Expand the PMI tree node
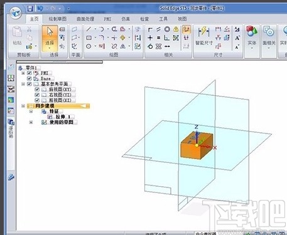Screen dimensions: 287x235 pos(23,73)
